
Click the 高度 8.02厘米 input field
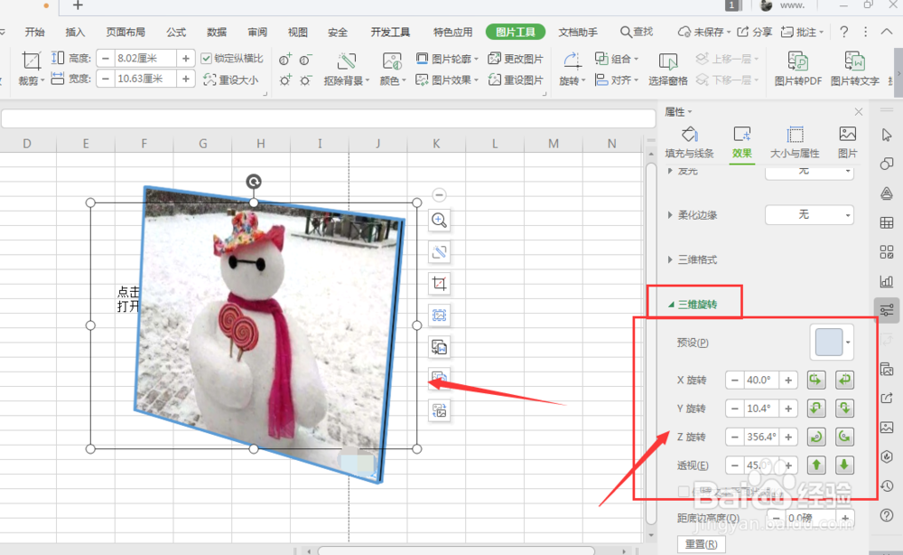(x=145, y=58)
